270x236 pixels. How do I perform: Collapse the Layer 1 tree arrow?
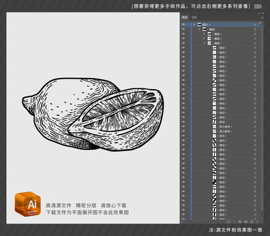tap(194, 25)
